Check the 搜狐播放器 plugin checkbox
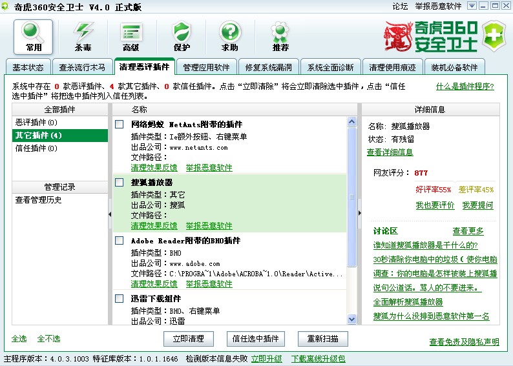Viewport: 513px width, 366px height. coord(120,182)
